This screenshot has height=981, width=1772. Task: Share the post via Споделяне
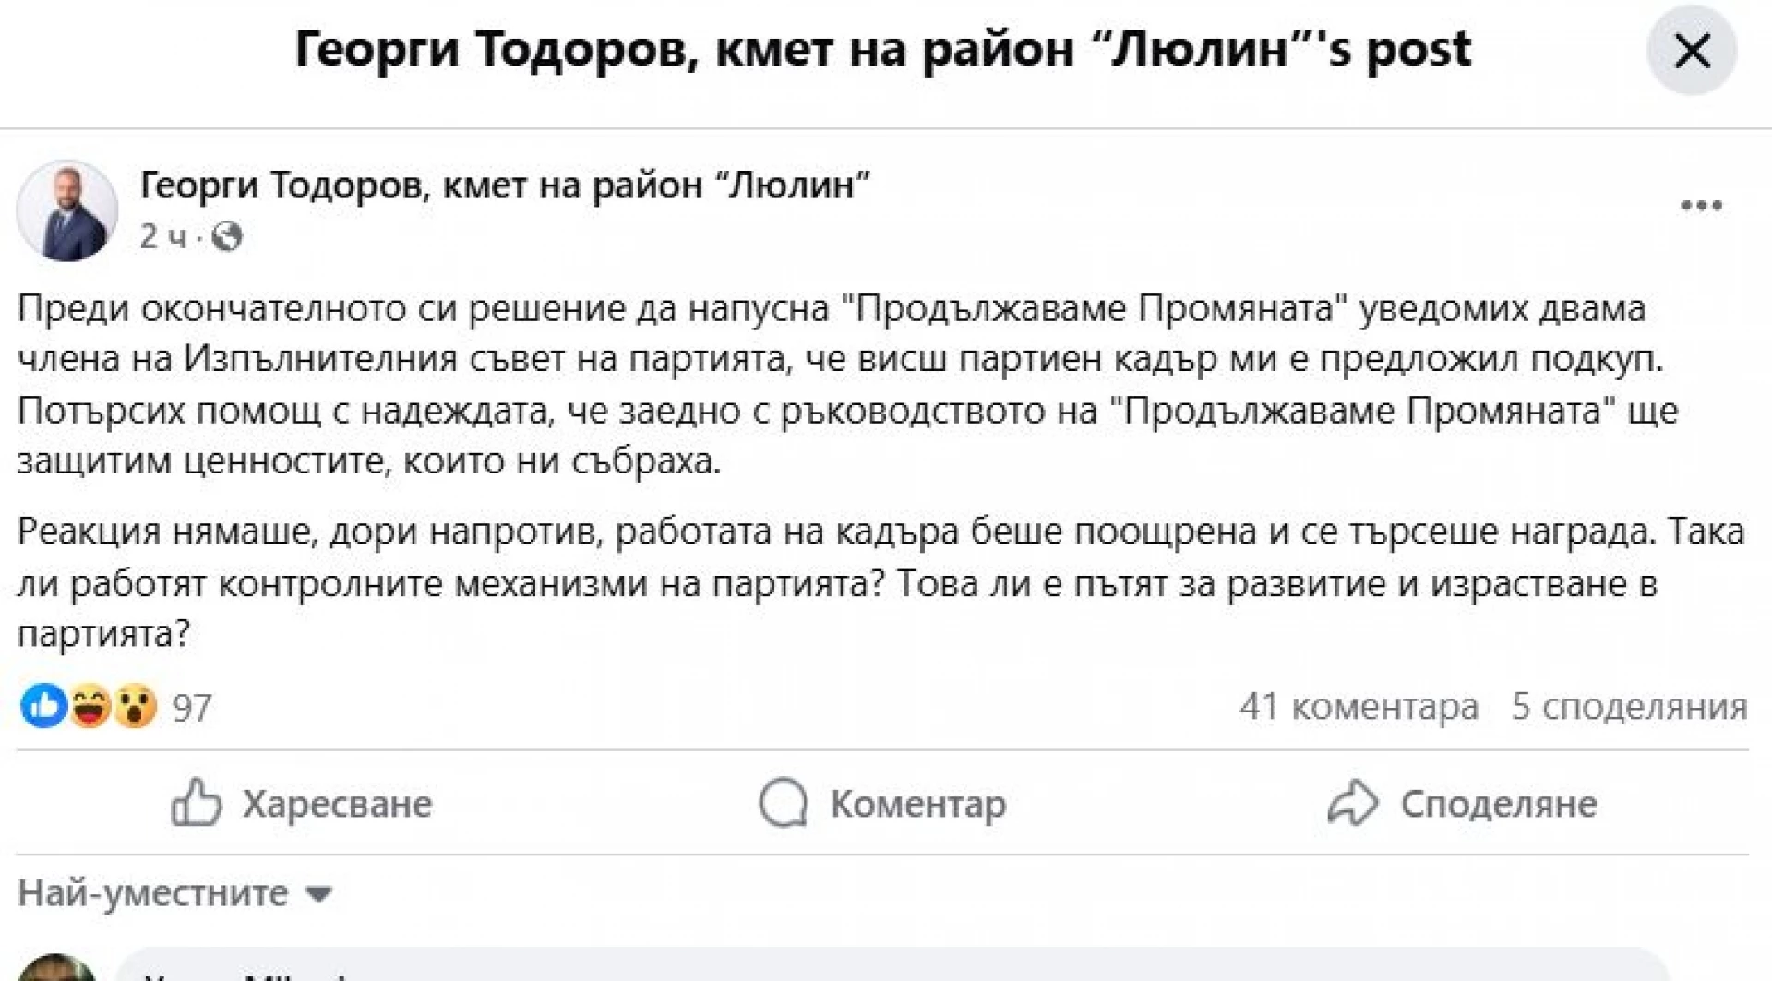1462,804
